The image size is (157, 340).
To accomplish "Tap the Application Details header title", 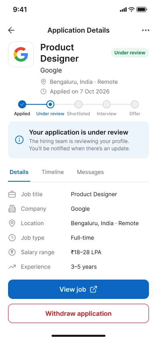I will 78,30.
